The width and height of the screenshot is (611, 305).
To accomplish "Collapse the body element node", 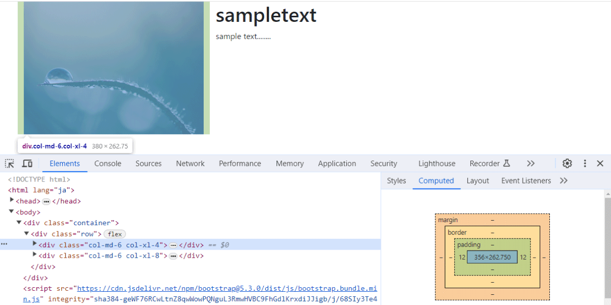I will click(11, 212).
